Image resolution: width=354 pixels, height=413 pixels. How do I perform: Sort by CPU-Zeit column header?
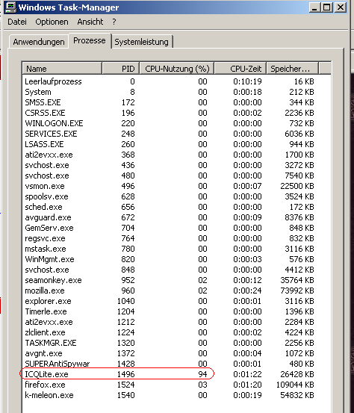coord(240,69)
